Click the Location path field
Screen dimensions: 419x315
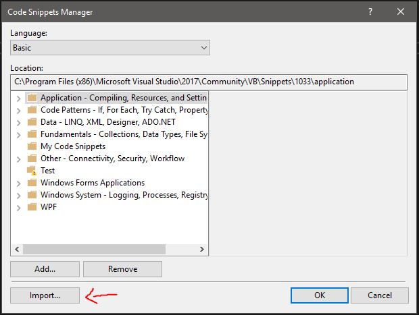tap(209, 82)
